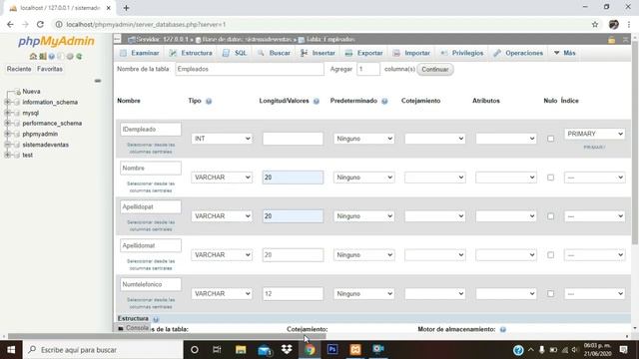Screen dimensions: 639x359
Task: Toggle Nulo checkbox for Numtelefonico row
Action: 550,294
